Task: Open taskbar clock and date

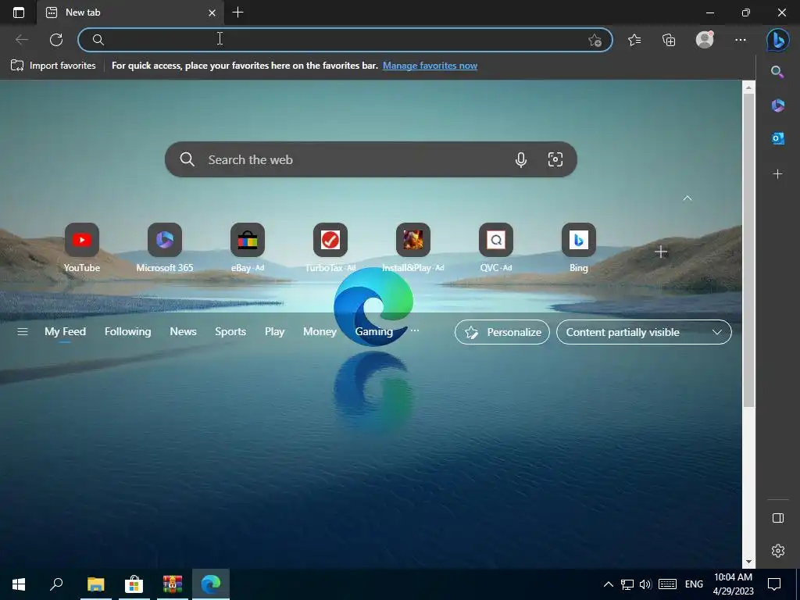Action: click(733, 584)
